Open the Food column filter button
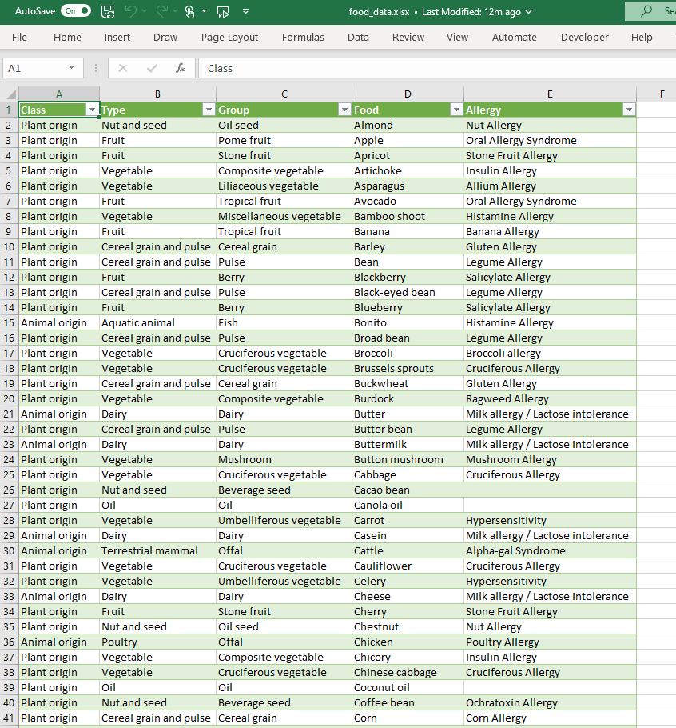Image resolution: width=676 pixels, height=728 pixels. (x=456, y=110)
